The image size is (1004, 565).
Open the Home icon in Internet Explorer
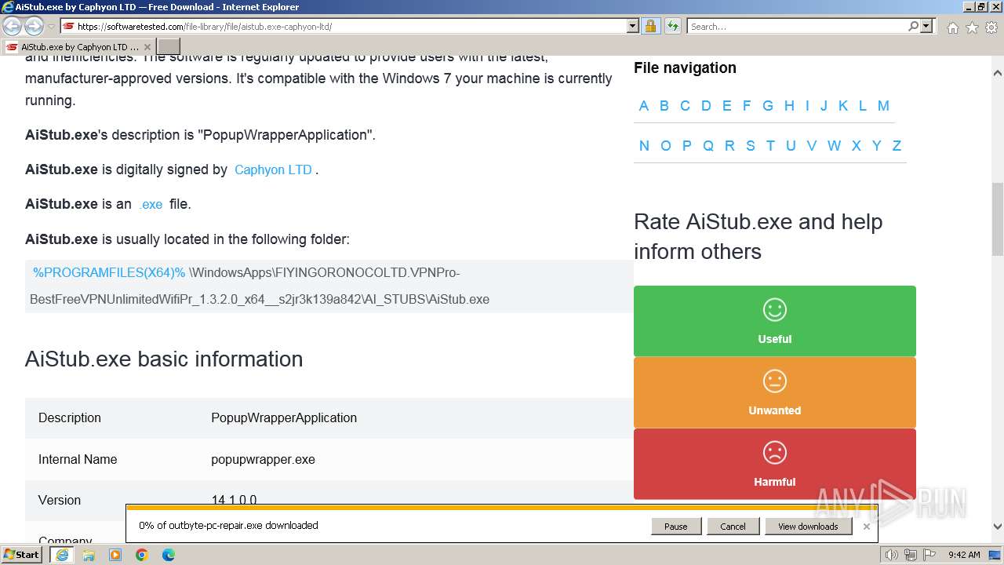tap(952, 27)
